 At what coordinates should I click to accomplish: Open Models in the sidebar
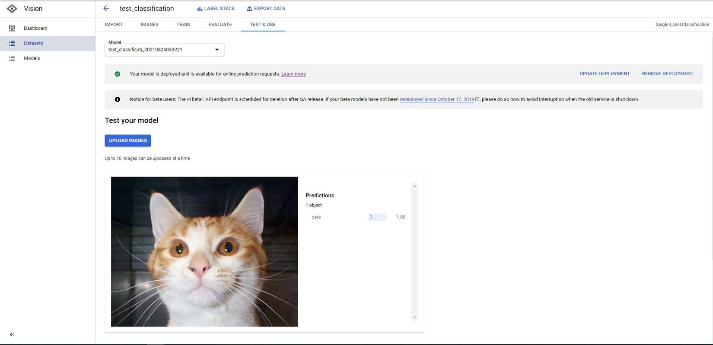[x=48, y=58]
